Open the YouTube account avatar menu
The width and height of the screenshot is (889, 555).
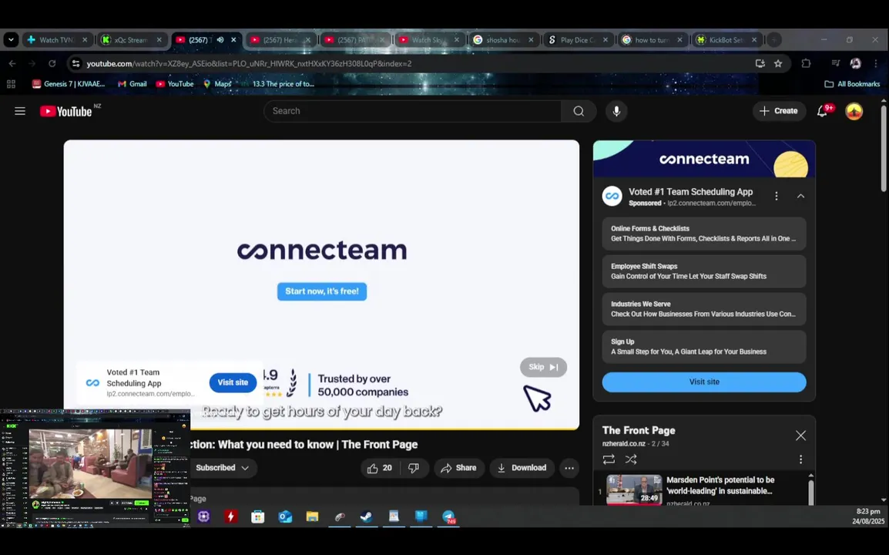pos(854,111)
